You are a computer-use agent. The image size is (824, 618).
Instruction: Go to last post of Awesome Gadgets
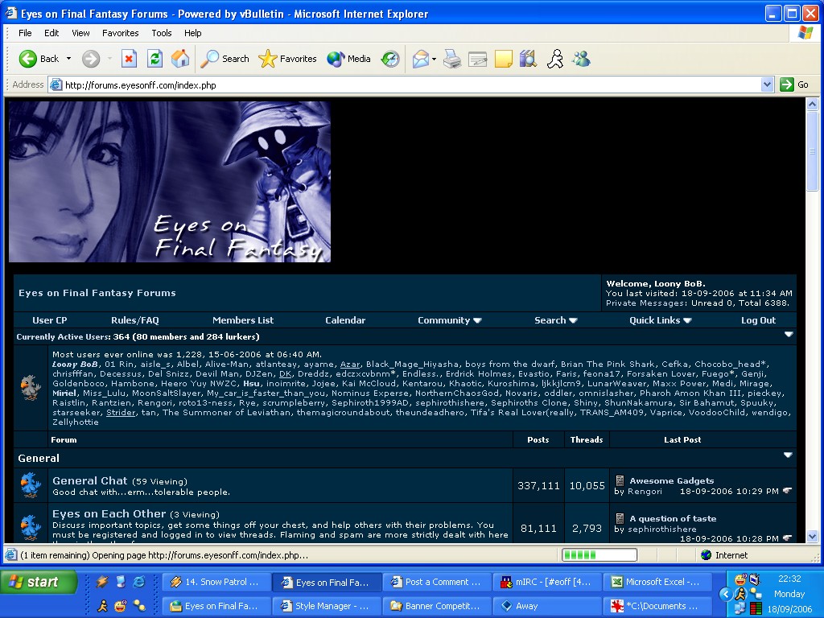pos(787,491)
